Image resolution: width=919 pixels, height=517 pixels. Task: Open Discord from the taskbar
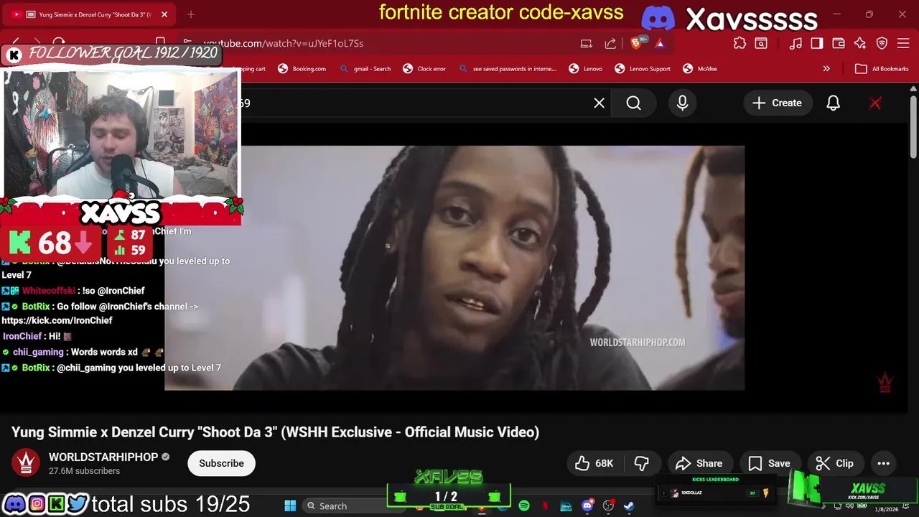(x=587, y=506)
